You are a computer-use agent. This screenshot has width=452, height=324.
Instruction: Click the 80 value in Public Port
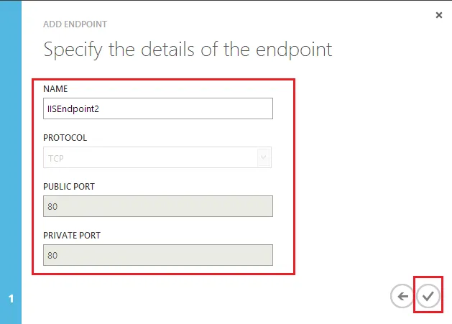52,206
